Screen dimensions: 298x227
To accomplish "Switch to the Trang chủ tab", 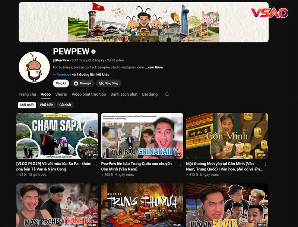I will coord(27,94).
